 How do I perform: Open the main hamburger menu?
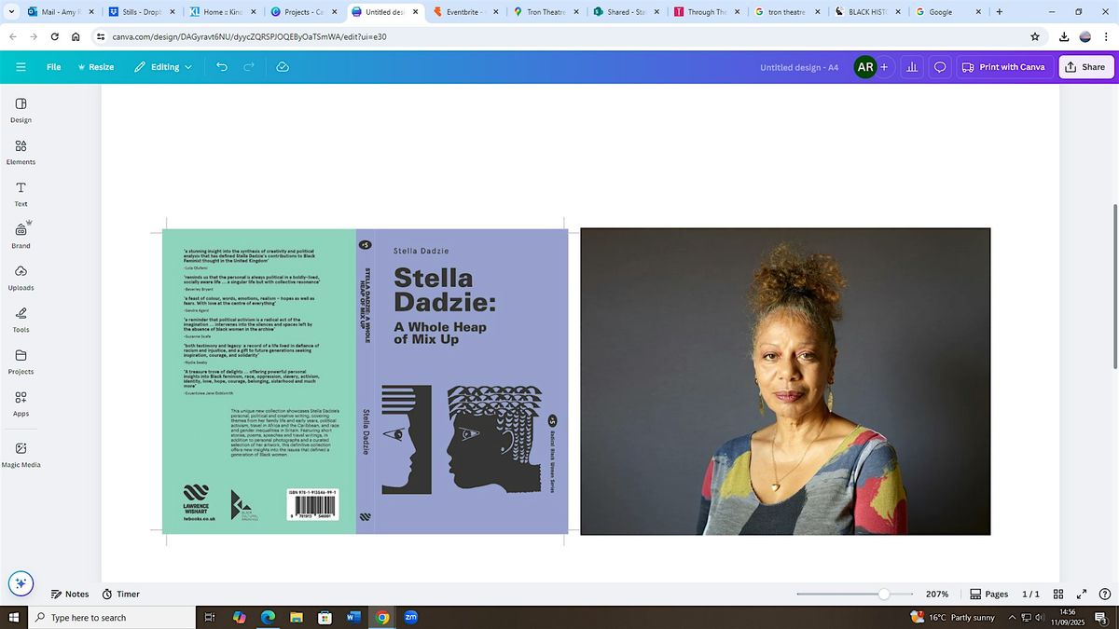click(21, 67)
